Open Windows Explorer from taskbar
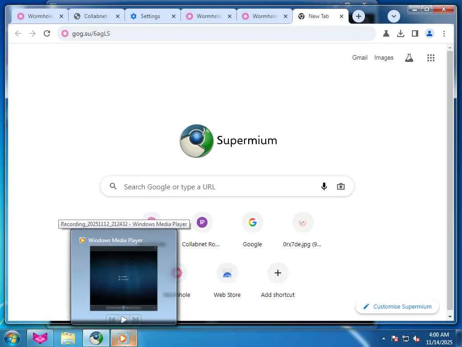 tap(68, 338)
